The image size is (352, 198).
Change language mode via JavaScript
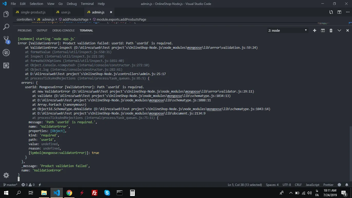tap(313, 185)
